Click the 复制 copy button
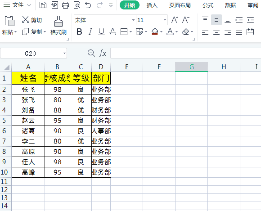 coord(32,31)
